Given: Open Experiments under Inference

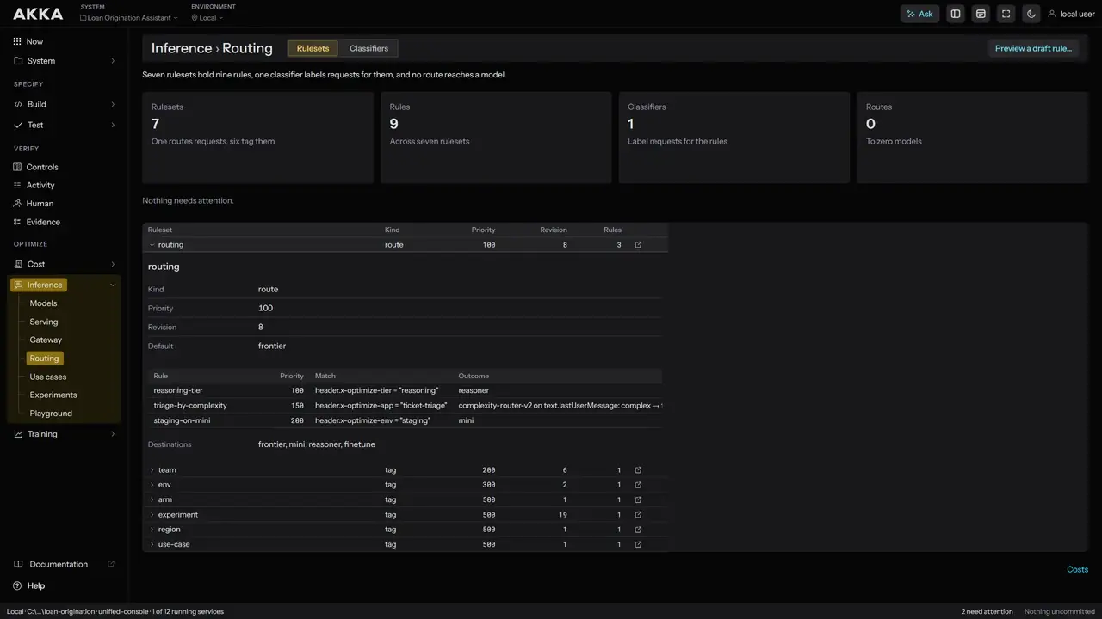Looking at the screenshot, I should click(x=53, y=395).
